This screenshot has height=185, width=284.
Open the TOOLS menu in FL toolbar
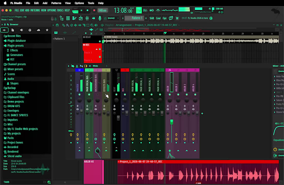[x=60, y=10]
